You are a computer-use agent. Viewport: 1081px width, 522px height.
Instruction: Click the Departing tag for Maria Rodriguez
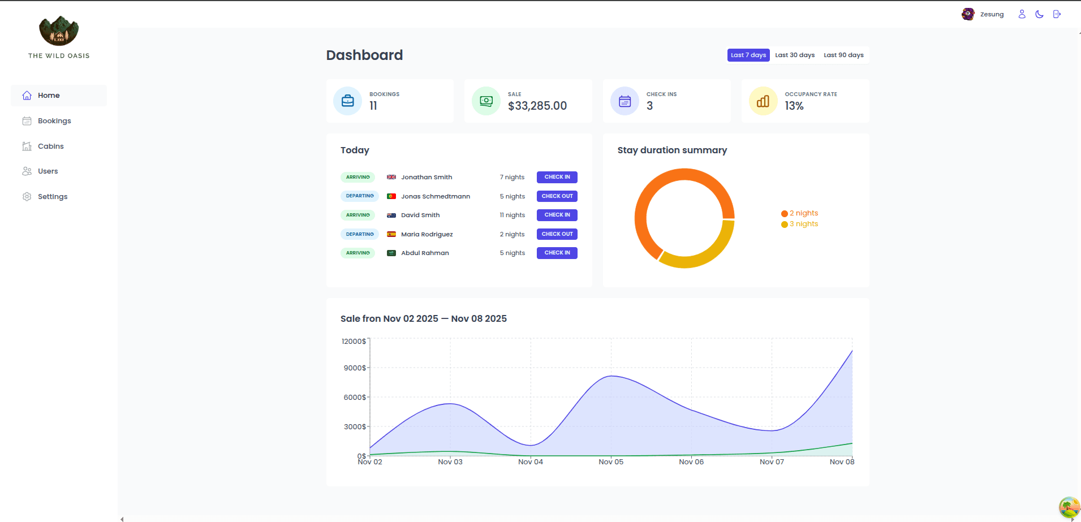[x=360, y=234]
